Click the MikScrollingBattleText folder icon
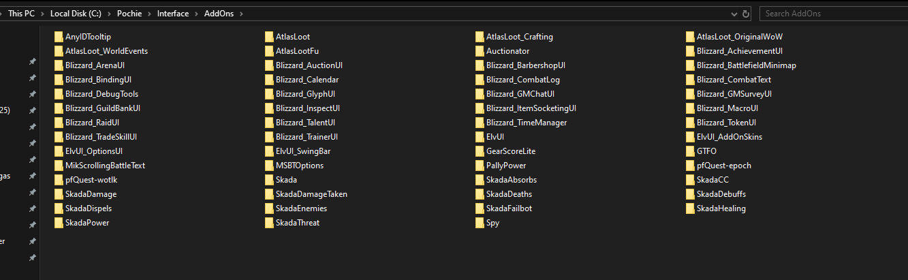Viewport: 908px width, 280px height. coord(58,166)
